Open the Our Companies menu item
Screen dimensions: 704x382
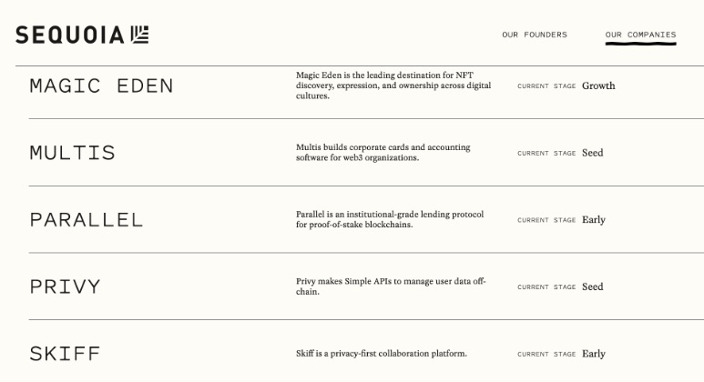coord(640,35)
